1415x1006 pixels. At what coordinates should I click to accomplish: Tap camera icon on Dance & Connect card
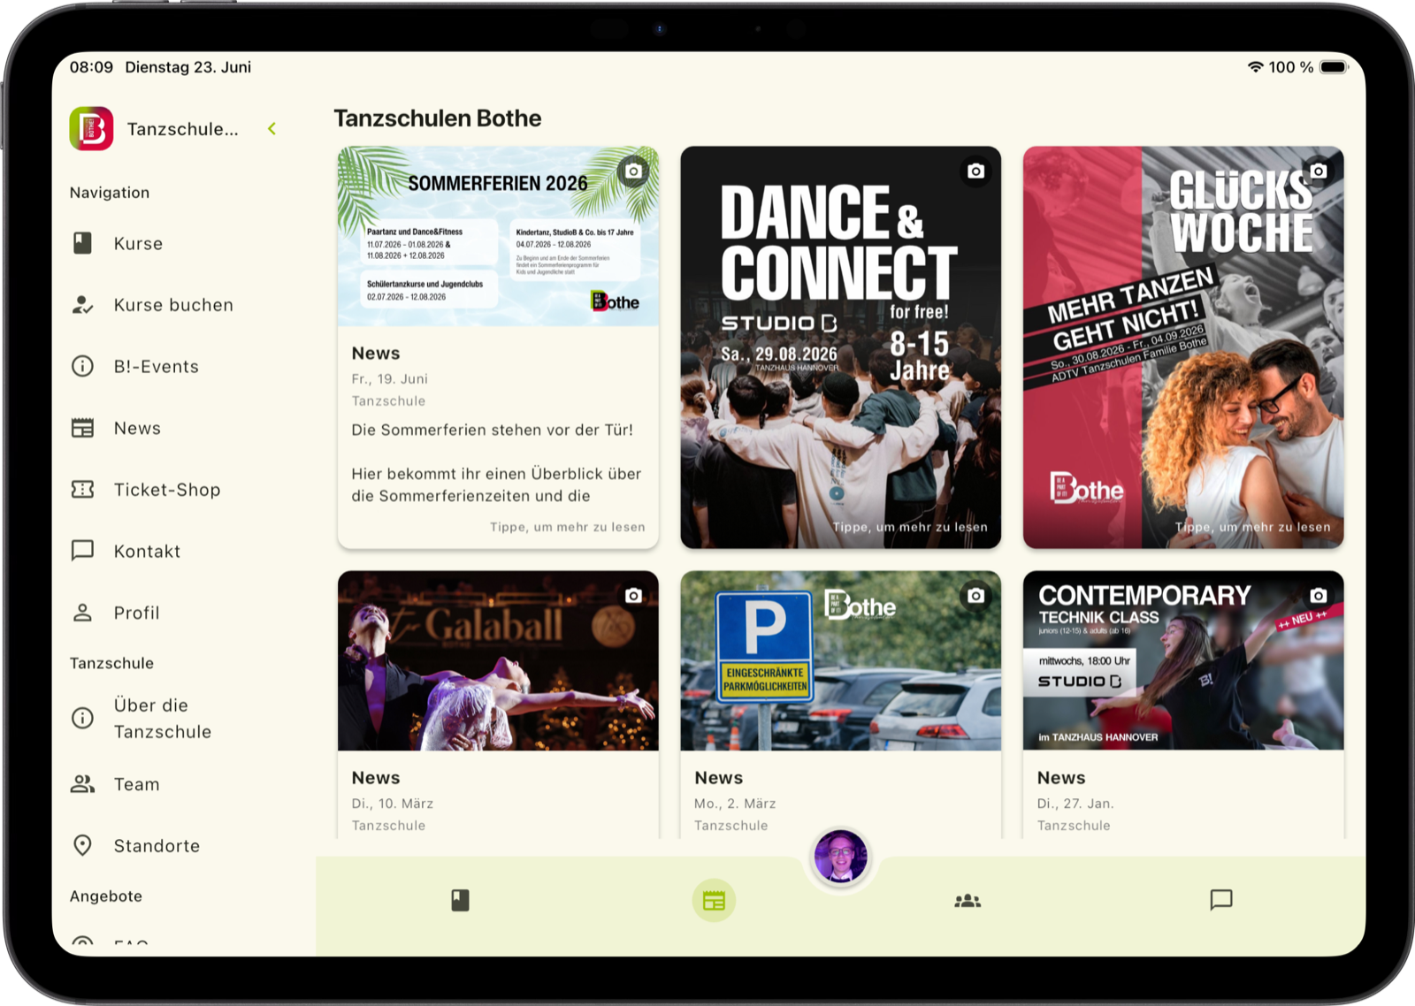point(975,171)
